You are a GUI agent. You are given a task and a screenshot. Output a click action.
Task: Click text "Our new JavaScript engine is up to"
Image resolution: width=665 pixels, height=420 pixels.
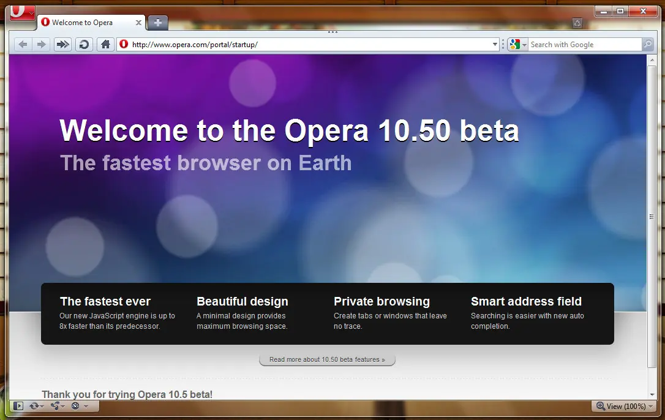click(x=117, y=316)
